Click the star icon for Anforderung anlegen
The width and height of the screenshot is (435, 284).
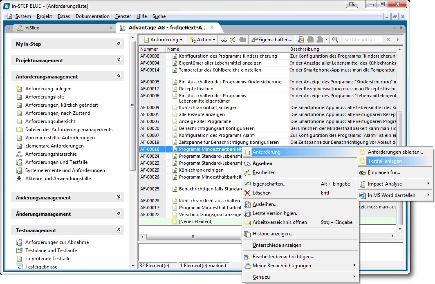pyautogui.click(x=19, y=89)
